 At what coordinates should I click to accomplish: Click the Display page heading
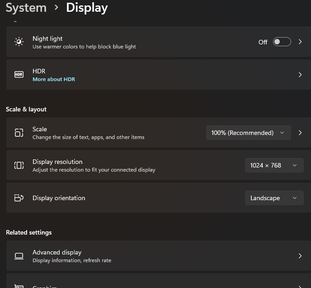[87, 8]
